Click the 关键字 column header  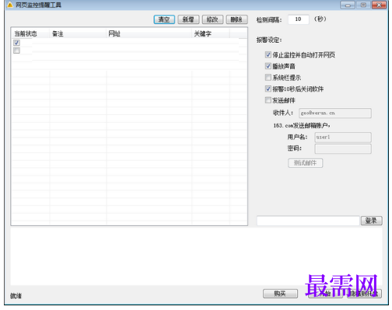pyautogui.click(x=211, y=33)
